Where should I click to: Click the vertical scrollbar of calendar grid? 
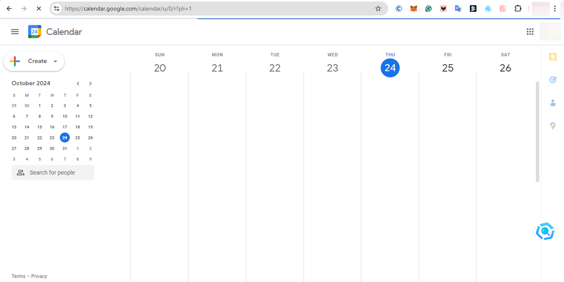(537, 132)
